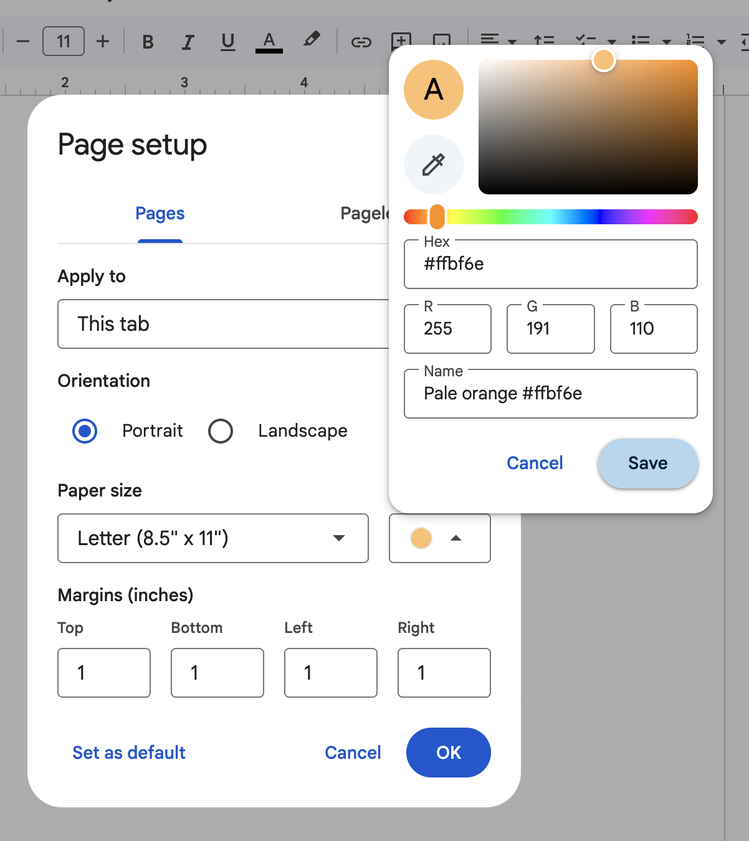
Task: Open the page color dropdown swatch
Action: [440, 538]
